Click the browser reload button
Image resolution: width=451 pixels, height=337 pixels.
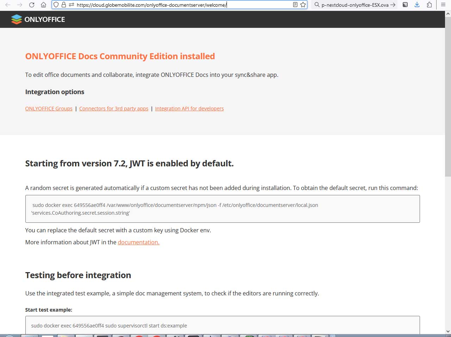point(32,5)
